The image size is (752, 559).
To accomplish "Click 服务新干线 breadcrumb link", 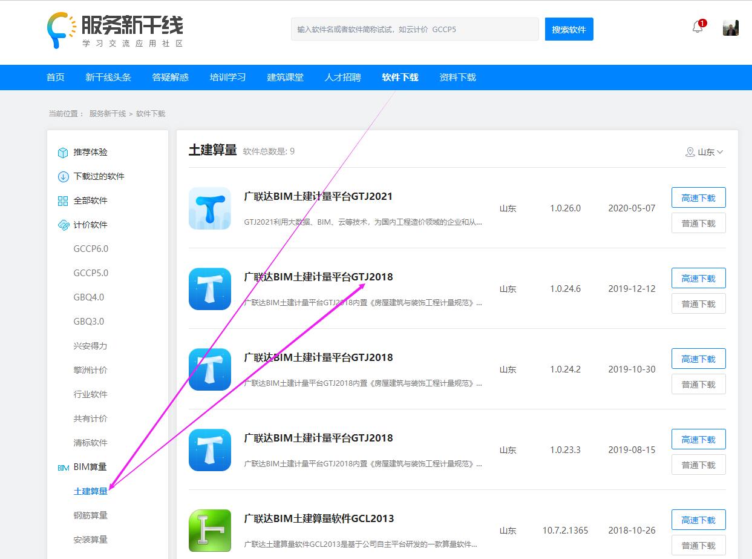I will (108, 114).
